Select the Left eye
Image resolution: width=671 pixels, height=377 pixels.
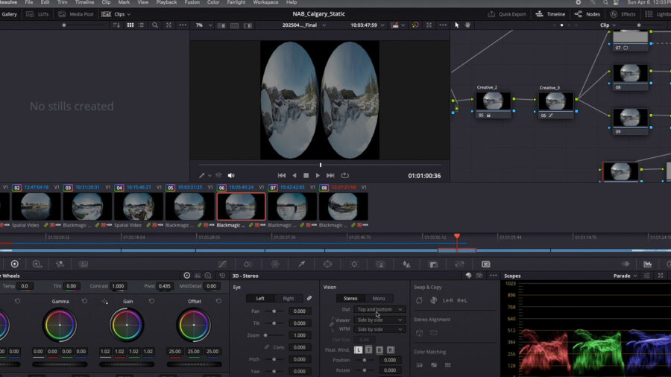pyautogui.click(x=260, y=298)
